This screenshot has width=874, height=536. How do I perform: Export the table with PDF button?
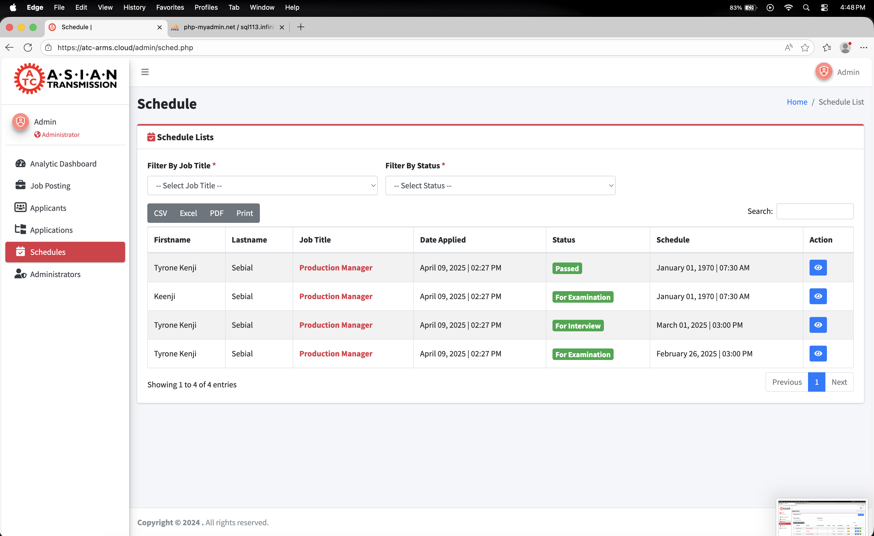216,213
